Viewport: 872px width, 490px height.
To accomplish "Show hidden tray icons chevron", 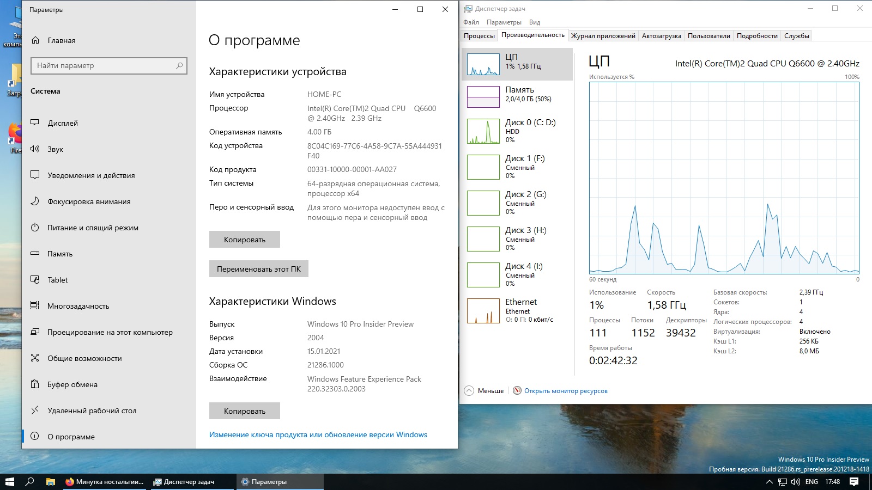I will point(770,482).
